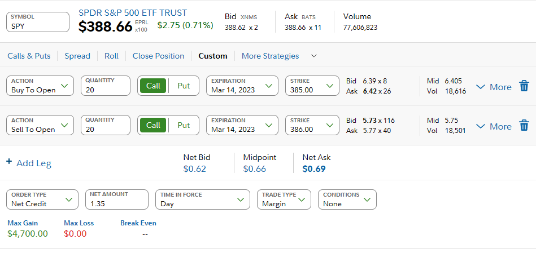Delete the 385.00 strike call leg
Screen dimensions: 536x253
point(524,86)
